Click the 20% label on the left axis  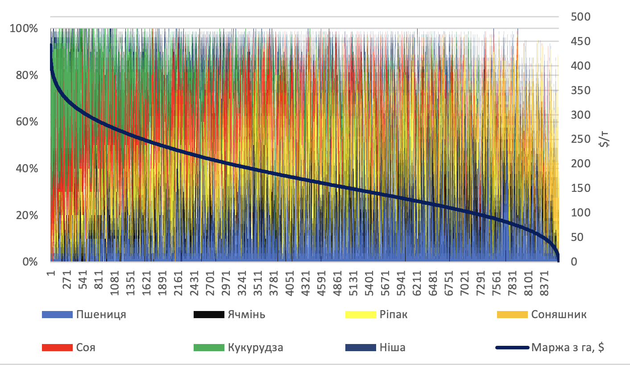(27, 215)
